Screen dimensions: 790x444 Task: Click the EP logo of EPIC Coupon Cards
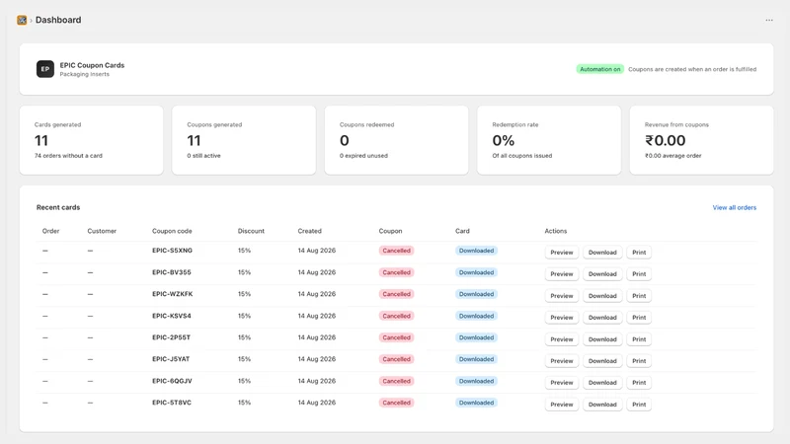(45, 69)
